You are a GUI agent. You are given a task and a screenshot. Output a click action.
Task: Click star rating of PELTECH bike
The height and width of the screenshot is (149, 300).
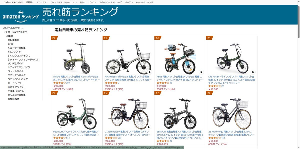click(59, 138)
